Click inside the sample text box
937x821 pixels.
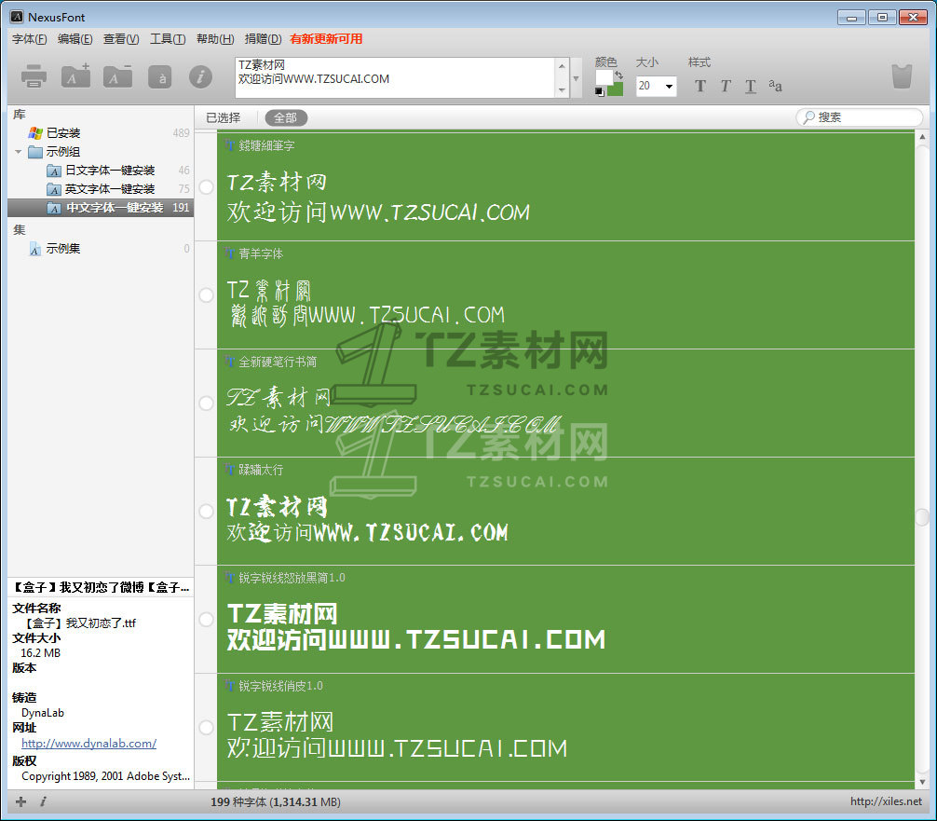(x=396, y=78)
